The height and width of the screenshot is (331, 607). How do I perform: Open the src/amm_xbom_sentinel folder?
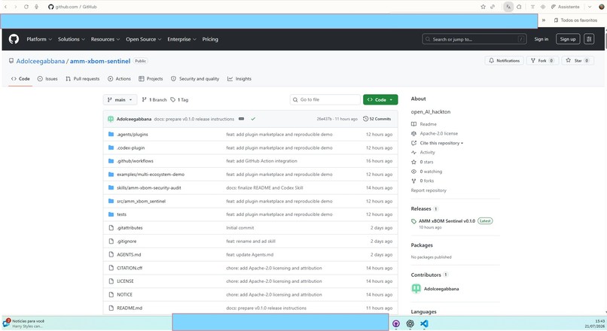(142, 201)
